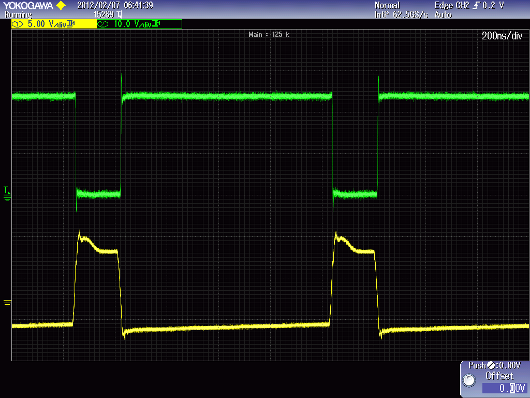530x398 pixels.
Task: Click the rising edge trigger slope icon
Action: (x=477, y=5)
